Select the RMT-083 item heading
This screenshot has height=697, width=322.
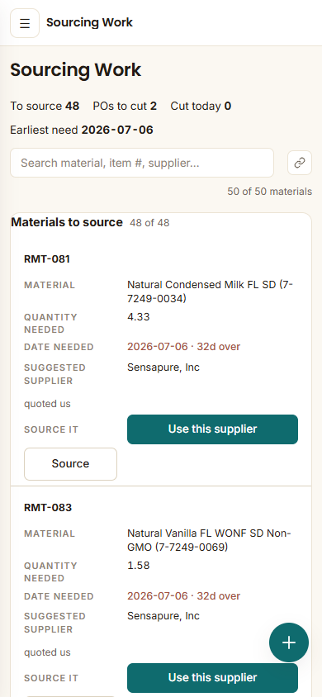[48, 508]
